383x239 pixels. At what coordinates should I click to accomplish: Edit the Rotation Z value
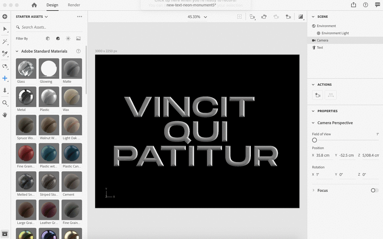pos(370,175)
